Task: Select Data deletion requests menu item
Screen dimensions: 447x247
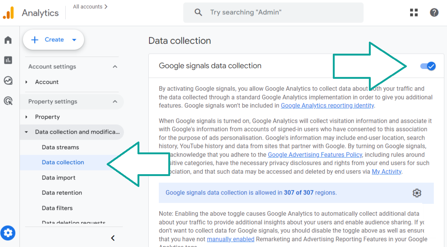Action: pyautogui.click(x=74, y=222)
